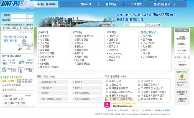Click the 민원사무검색 button

(x=154, y=25)
